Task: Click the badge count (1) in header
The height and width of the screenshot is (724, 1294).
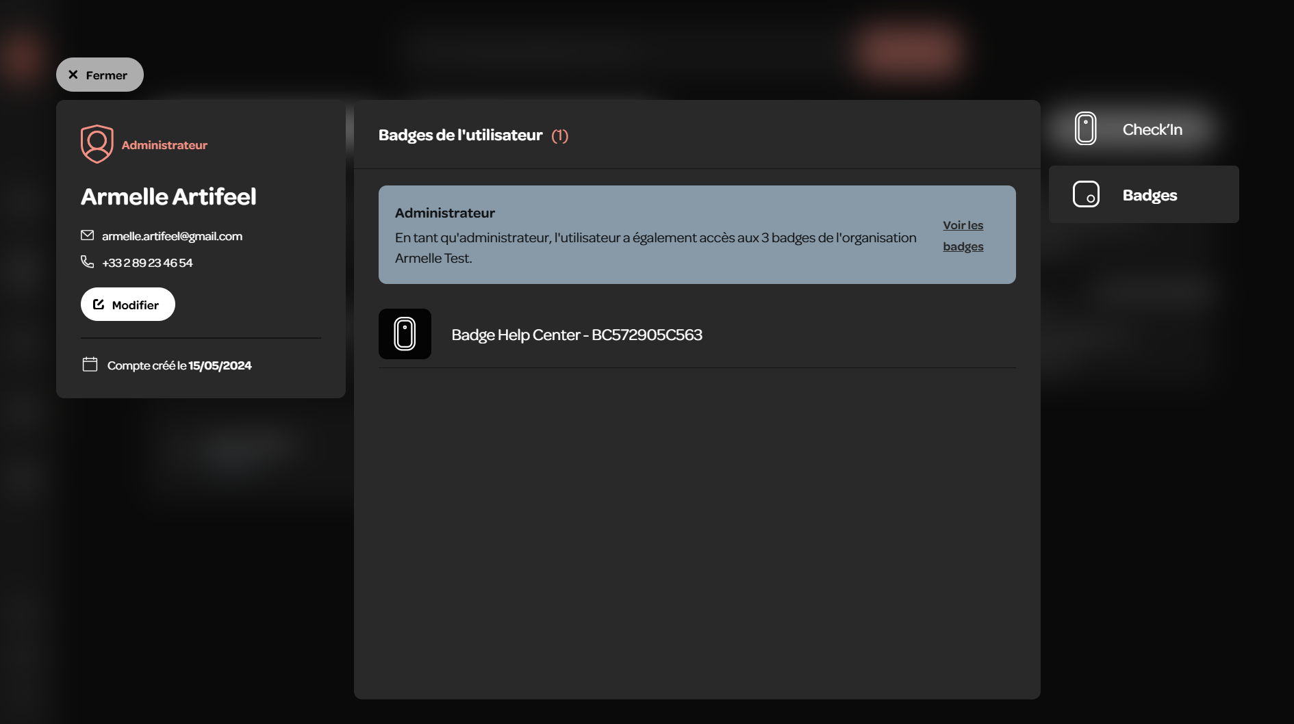Action: click(x=560, y=135)
